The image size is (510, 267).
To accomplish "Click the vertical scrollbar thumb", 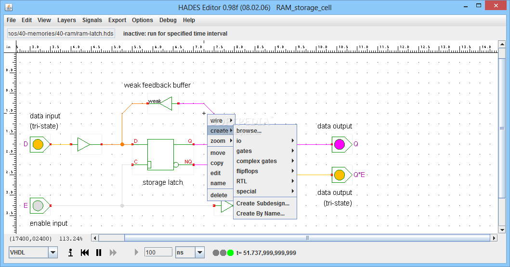I will (502, 127).
